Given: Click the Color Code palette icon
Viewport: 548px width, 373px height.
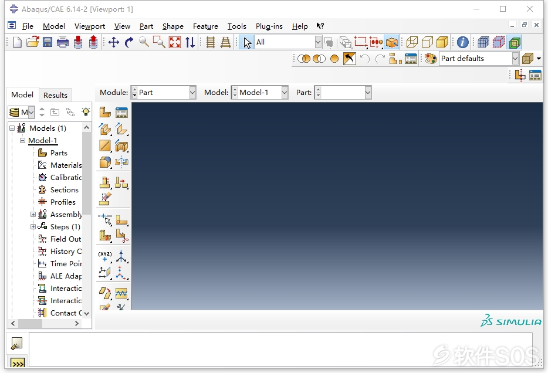Looking at the screenshot, I should tap(431, 59).
